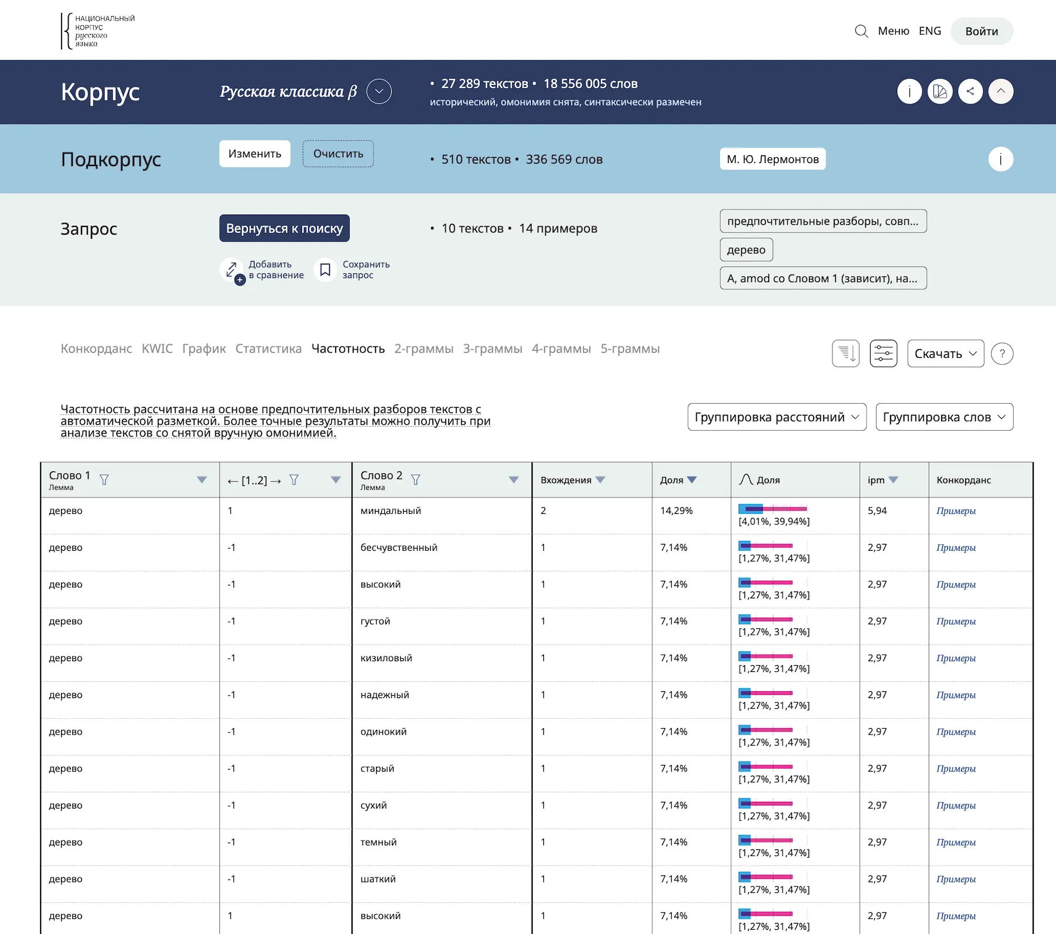Open the Скачать download dropdown

click(946, 354)
